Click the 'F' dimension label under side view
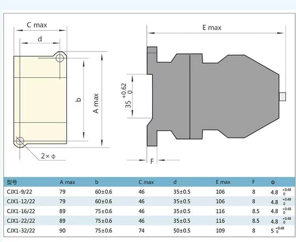Screen dimensions: 296x242 152,161
